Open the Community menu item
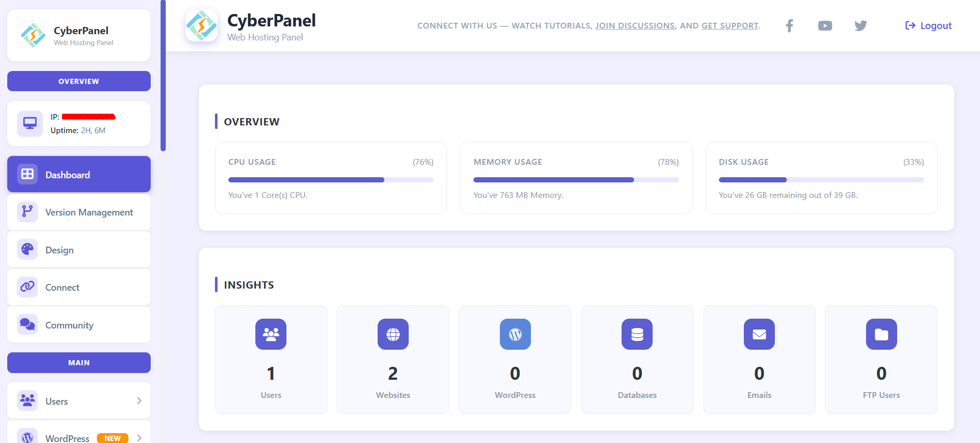Screen dimensions: 980x443 coord(79,325)
